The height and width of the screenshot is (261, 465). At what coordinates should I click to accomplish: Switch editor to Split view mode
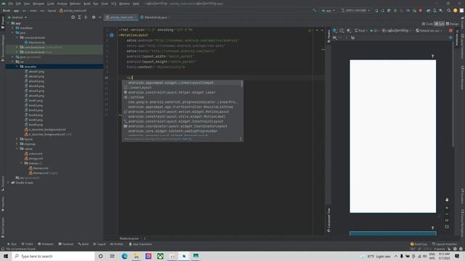(440, 24)
